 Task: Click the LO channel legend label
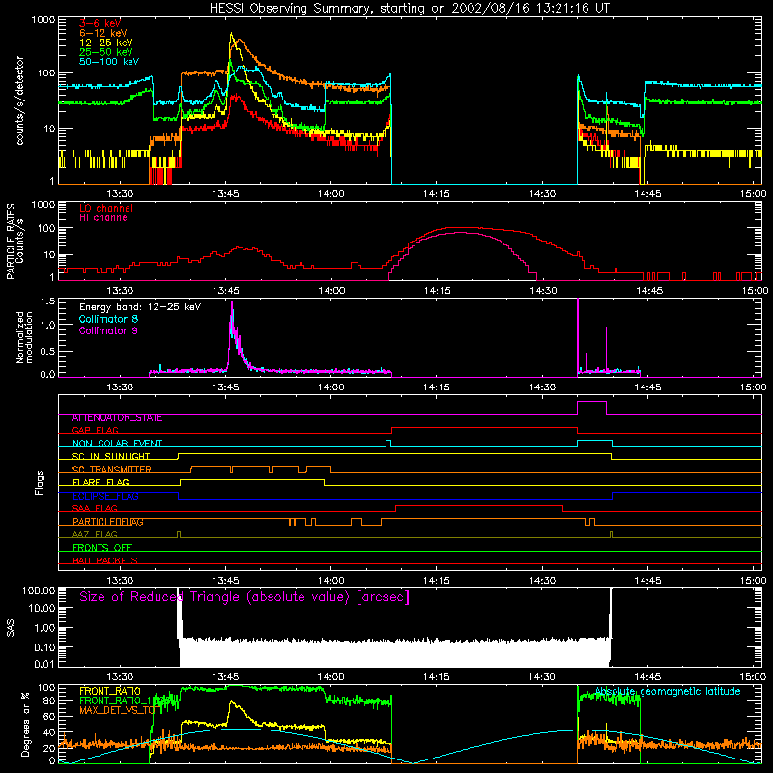(106, 208)
